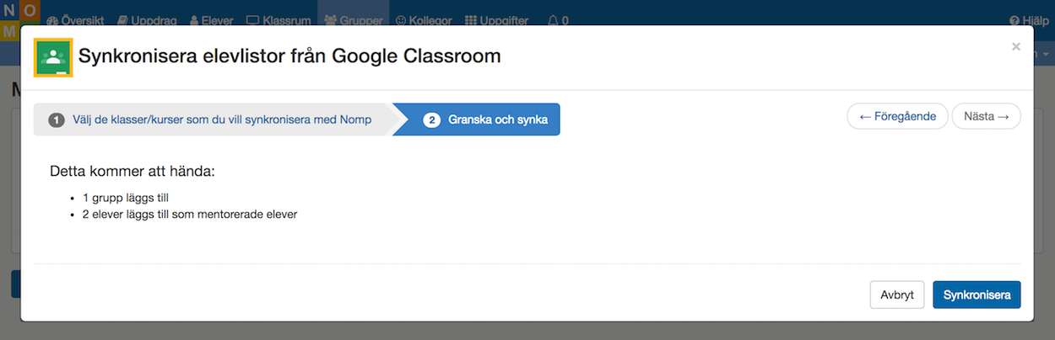The image size is (1055, 340).
Task: Select step 1 Välj de klasser/kurser
Action: [x=213, y=120]
